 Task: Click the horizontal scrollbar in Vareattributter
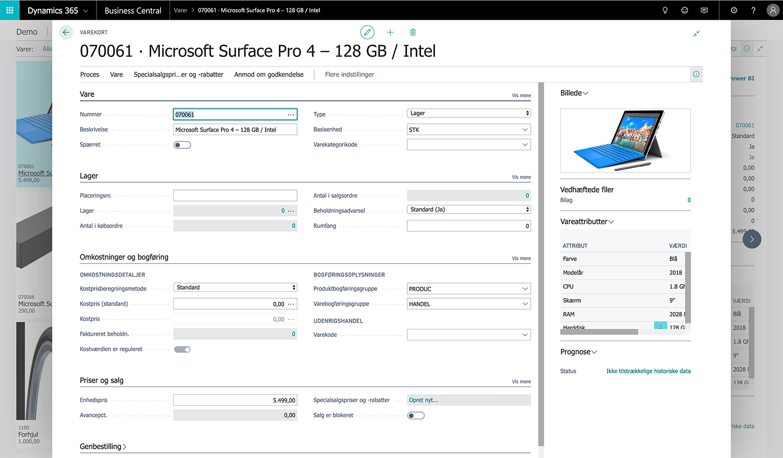(x=599, y=332)
